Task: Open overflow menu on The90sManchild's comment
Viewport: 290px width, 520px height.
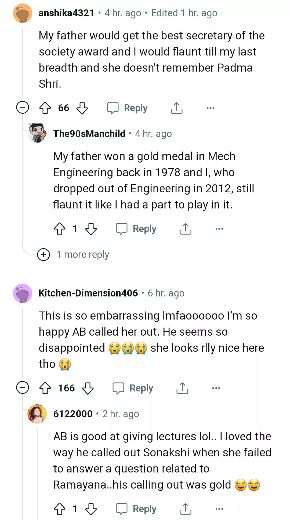Action: 219,229
